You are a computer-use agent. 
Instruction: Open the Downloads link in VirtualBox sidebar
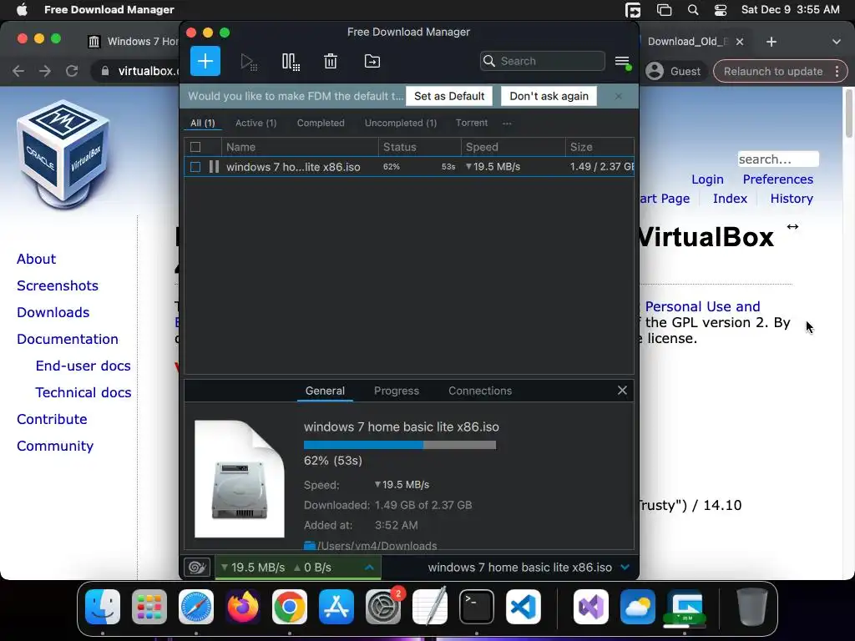pyautogui.click(x=53, y=312)
